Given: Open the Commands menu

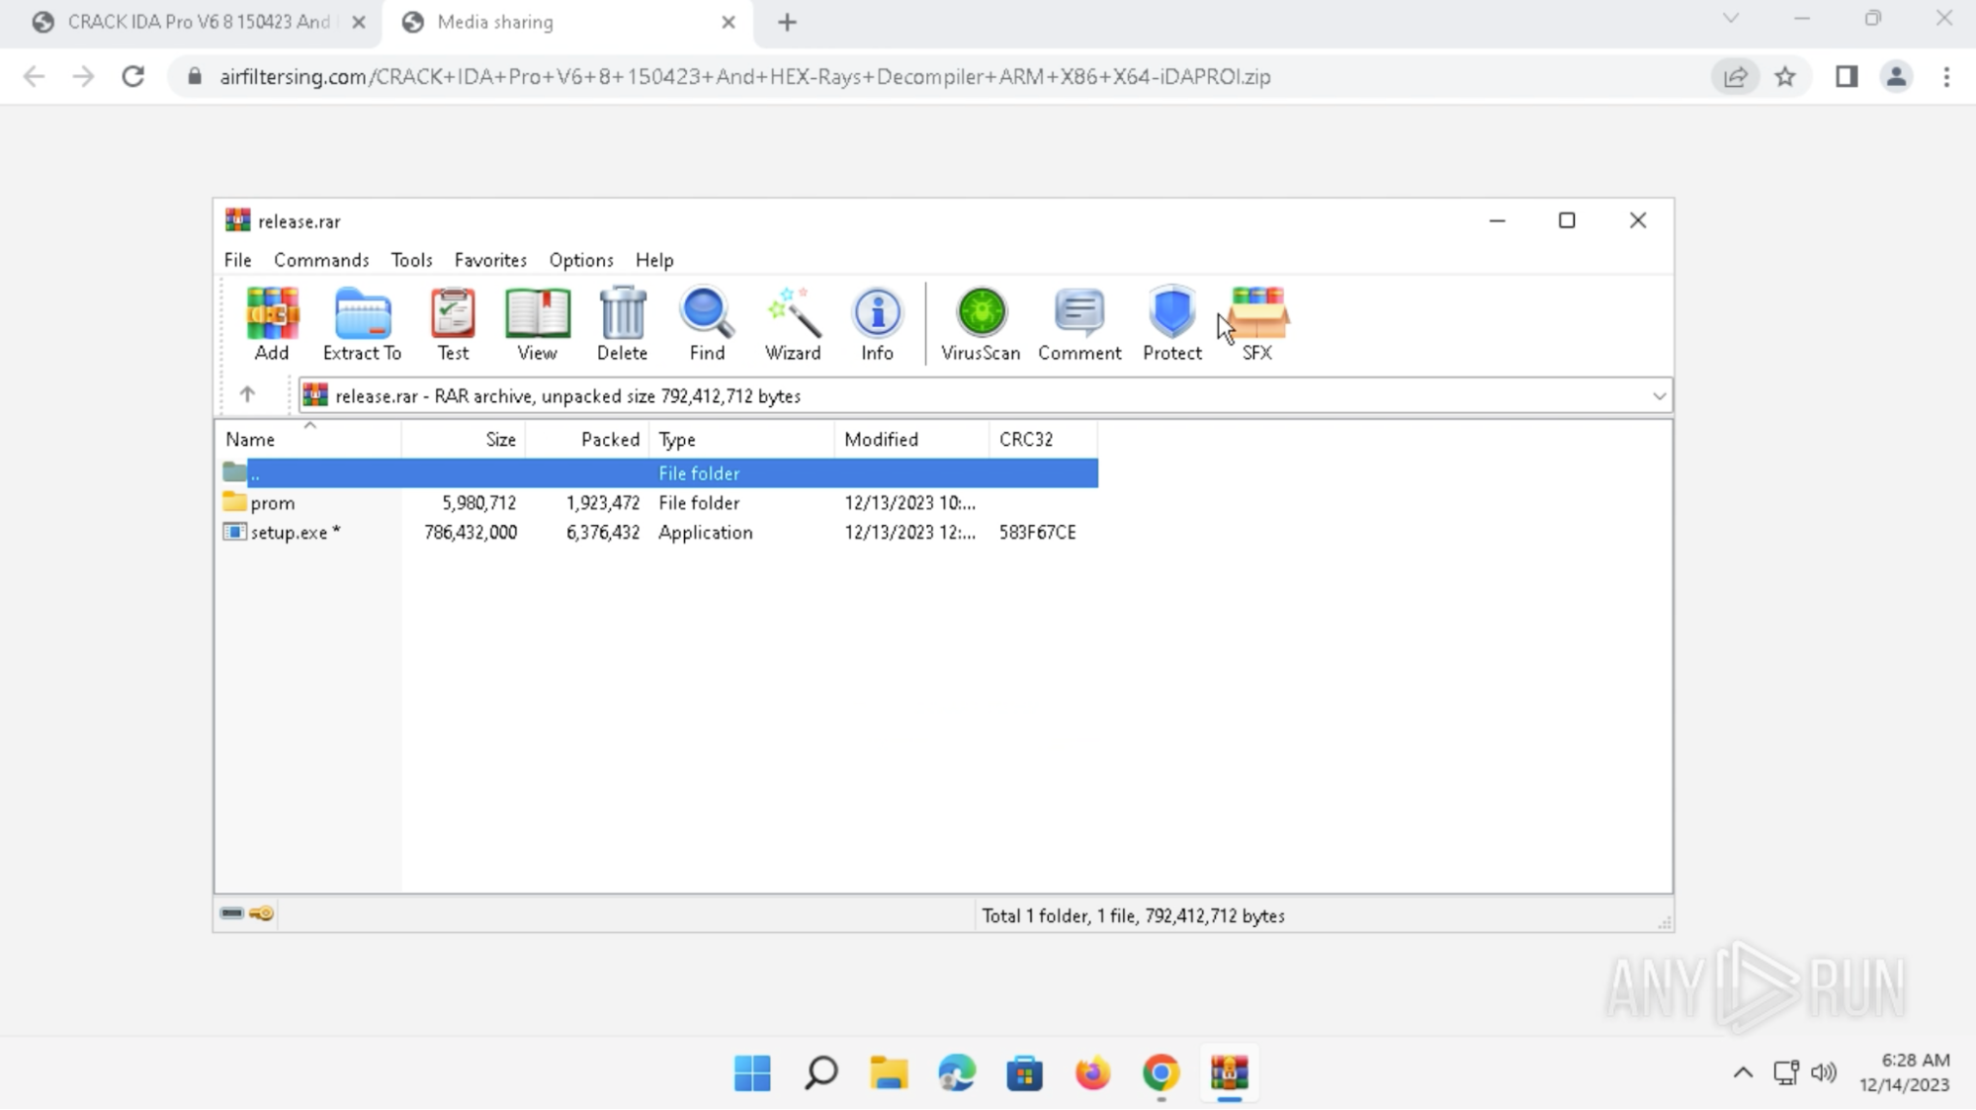Looking at the screenshot, I should click(x=321, y=259).
